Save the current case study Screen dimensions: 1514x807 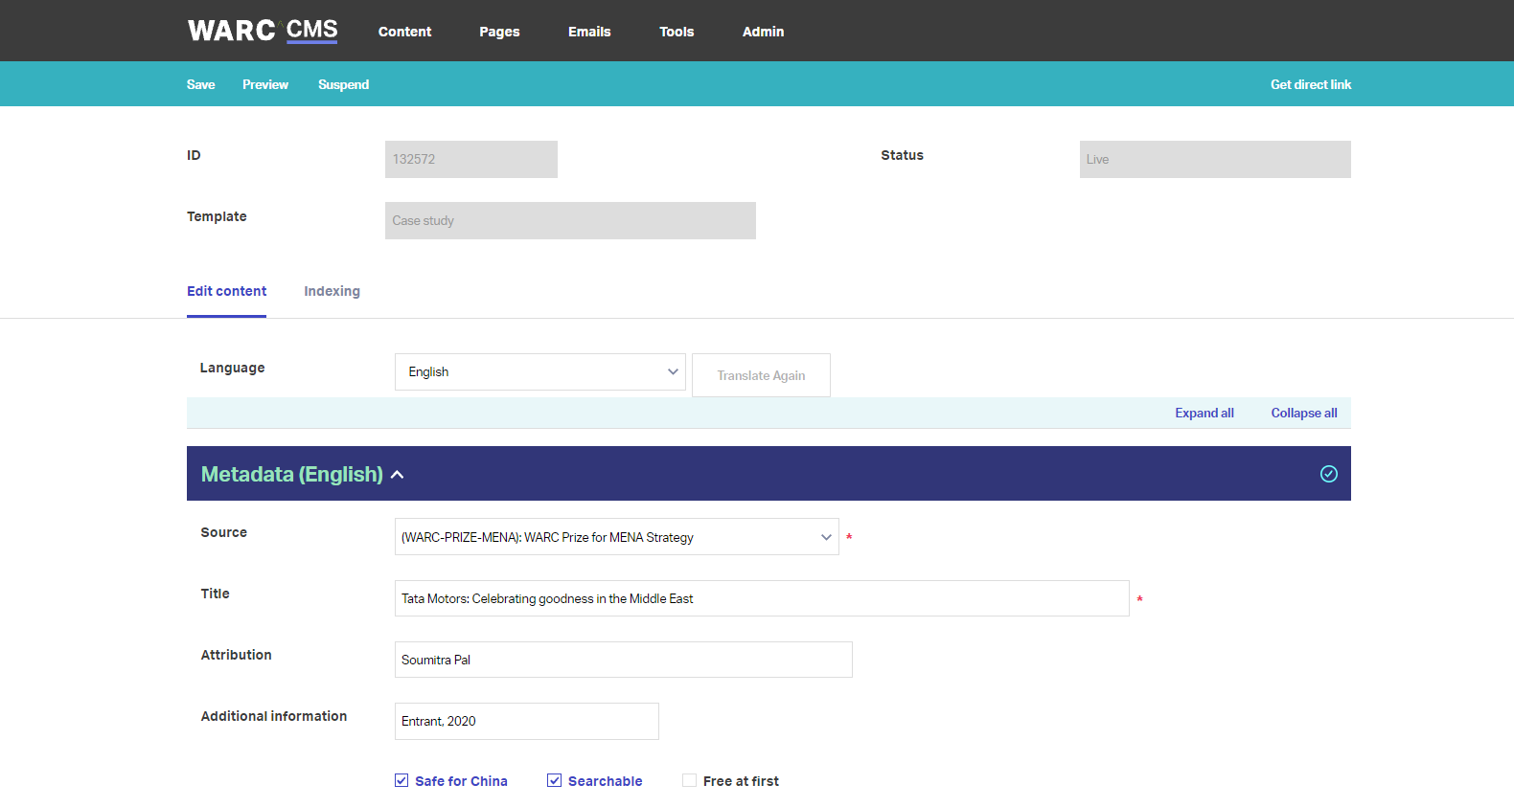pos(200,84)
